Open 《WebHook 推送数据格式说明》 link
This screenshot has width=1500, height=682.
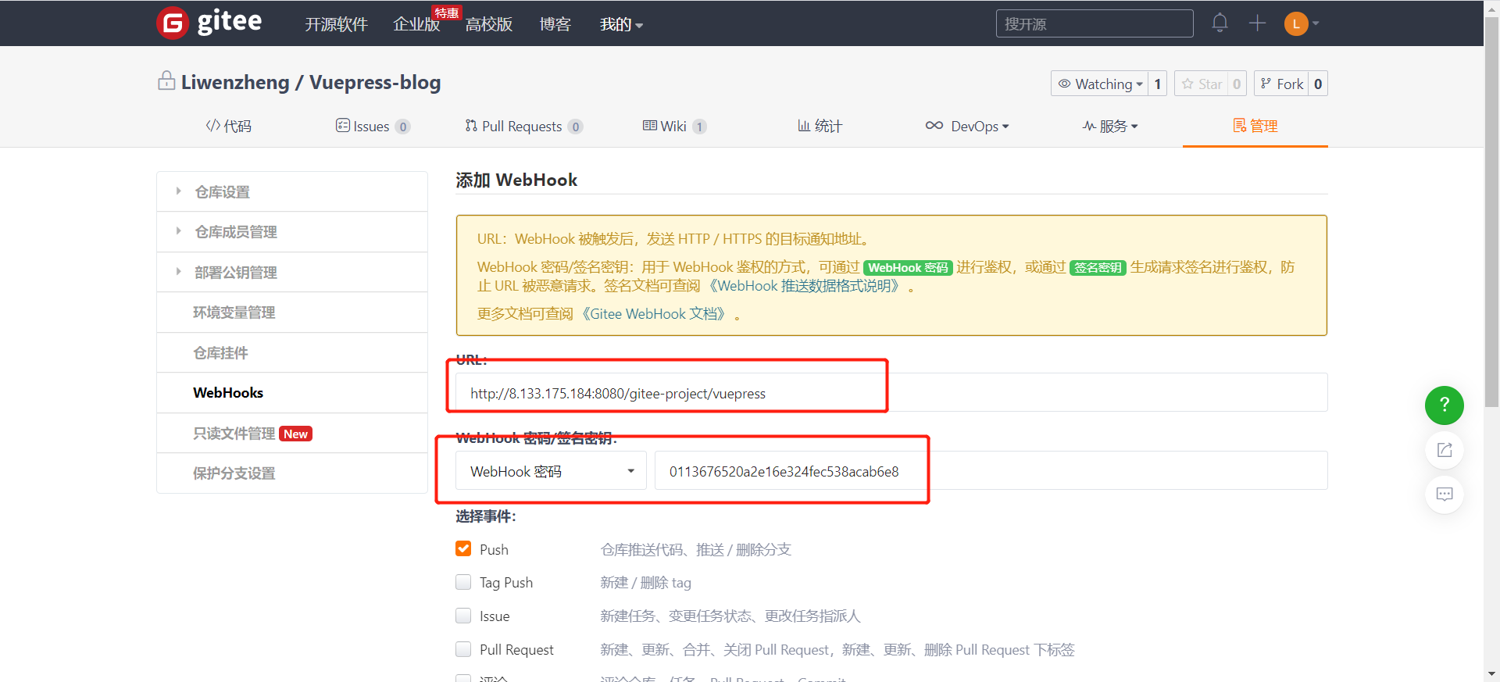click(x=805, y=286)
